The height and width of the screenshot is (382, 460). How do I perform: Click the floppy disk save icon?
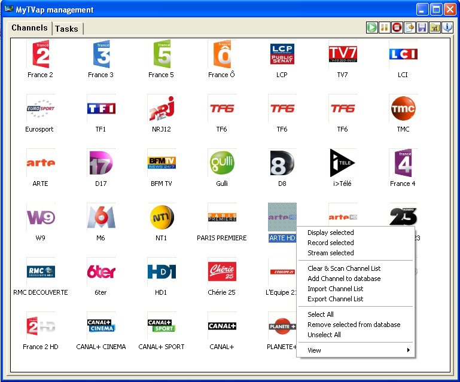point(422,27)
